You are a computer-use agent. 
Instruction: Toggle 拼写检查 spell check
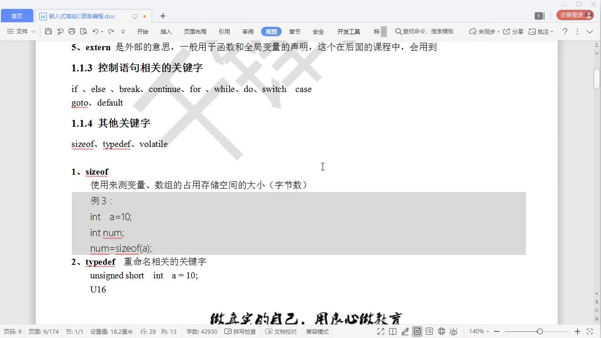(x=240, y=331)
